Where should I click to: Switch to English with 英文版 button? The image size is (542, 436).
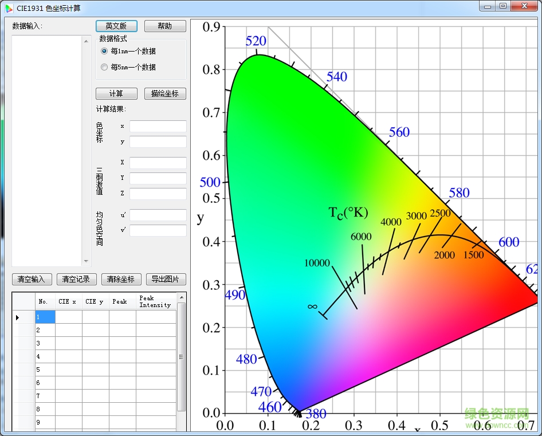pos(116,26)
